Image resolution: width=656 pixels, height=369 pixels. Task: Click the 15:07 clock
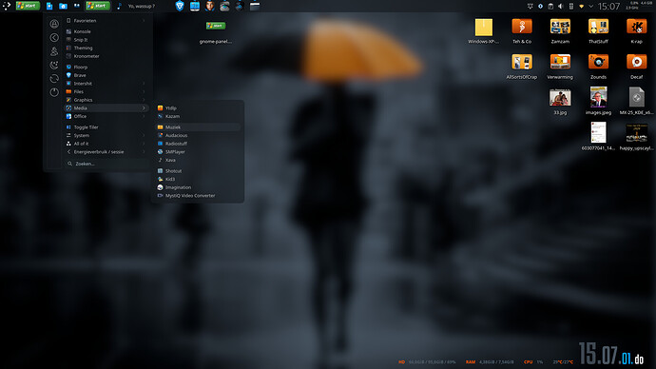click(608, 7)
